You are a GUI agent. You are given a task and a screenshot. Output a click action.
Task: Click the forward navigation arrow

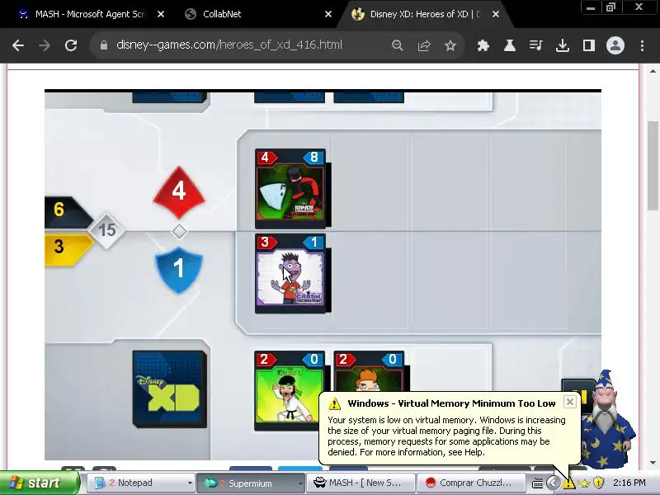pos(45,45)
